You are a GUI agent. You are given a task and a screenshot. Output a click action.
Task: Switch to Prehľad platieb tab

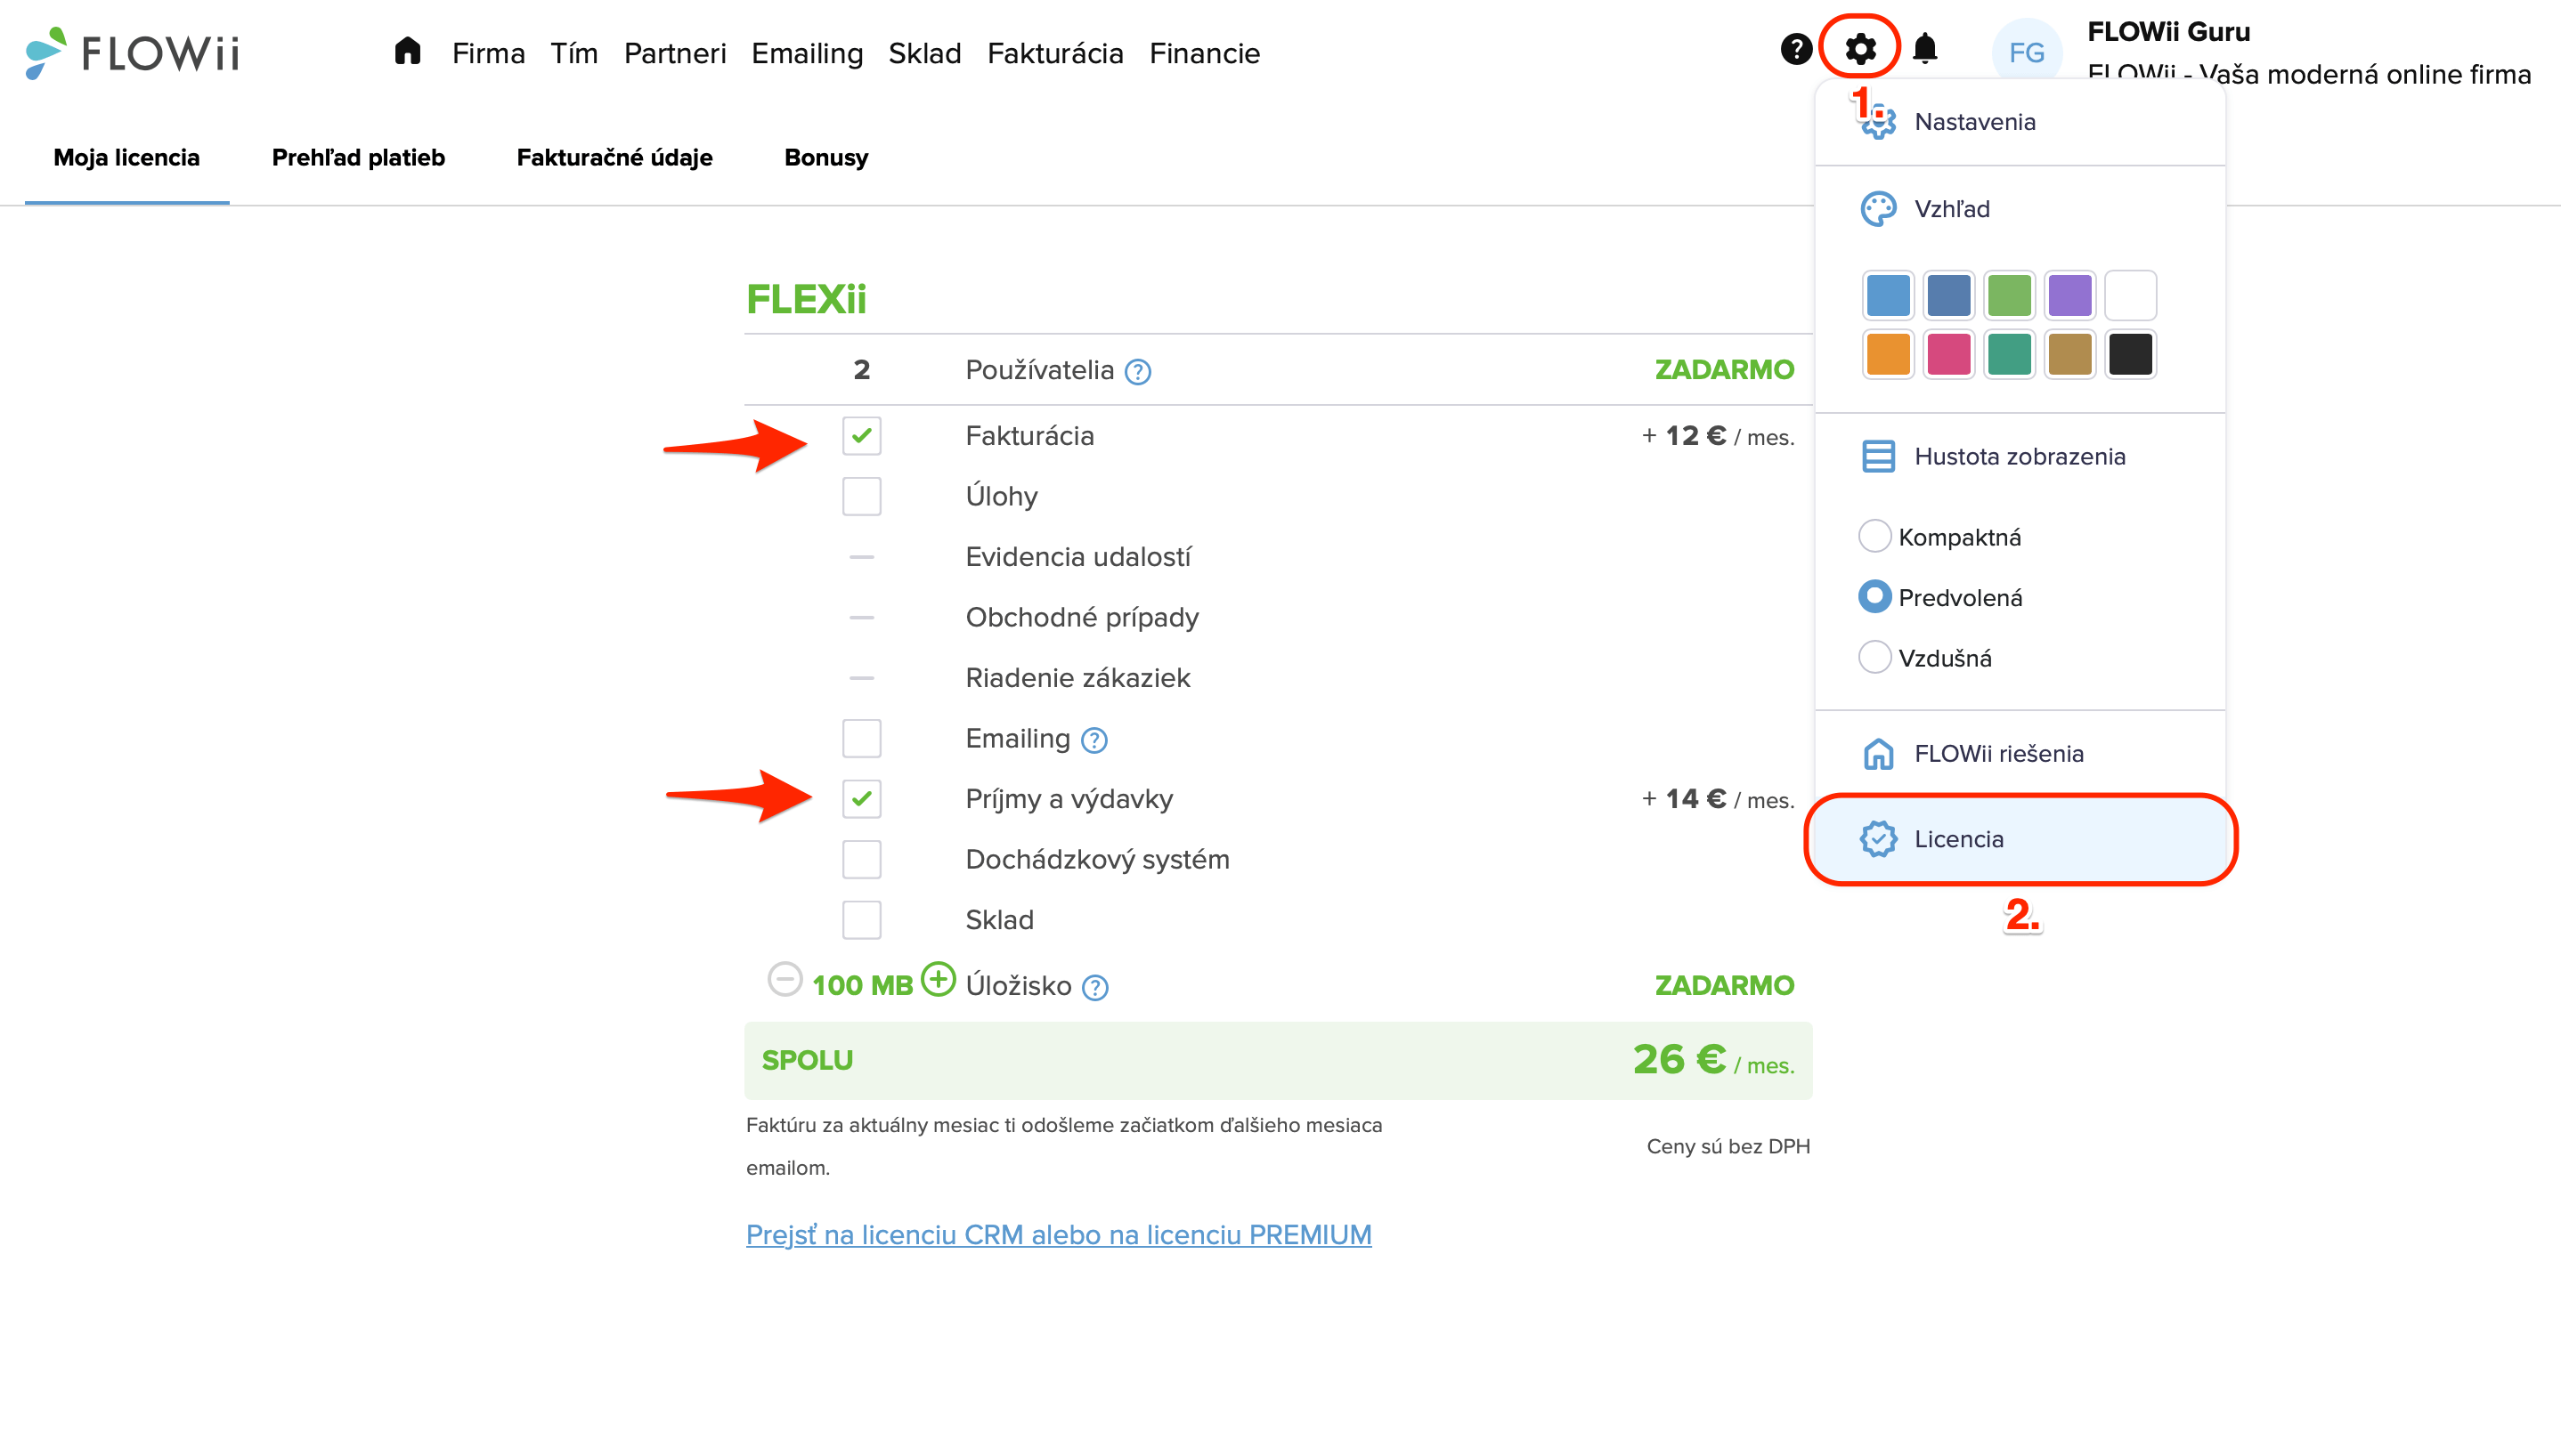point(358,158)
